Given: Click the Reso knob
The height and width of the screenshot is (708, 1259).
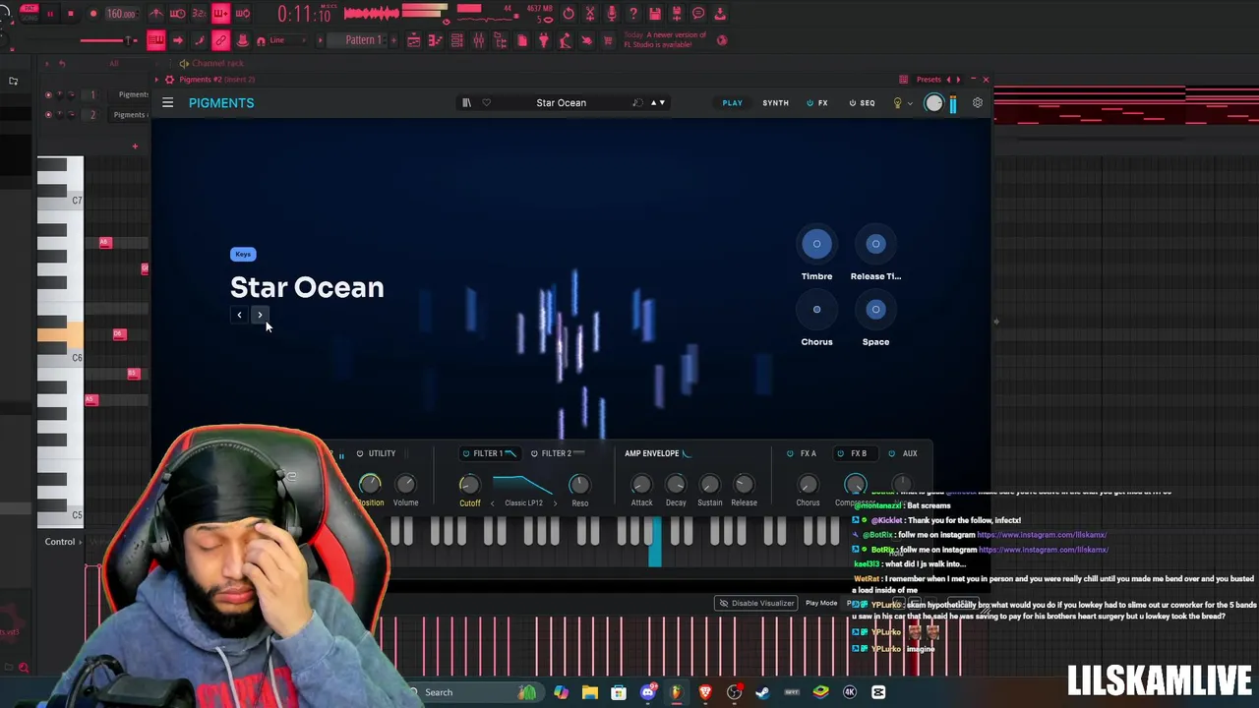Looking at the screenshot, I should coord(579,484).
